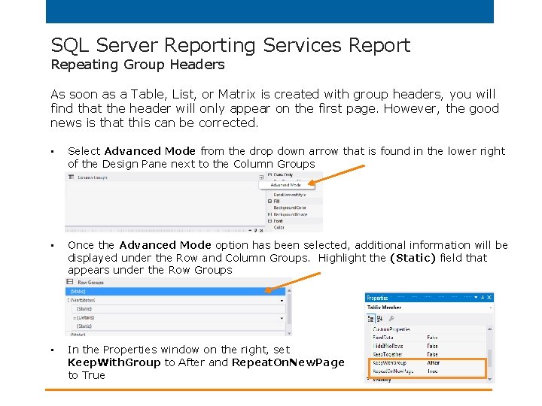Screen dimensions: 542x406
Task: Open Property Pages wrench icon
Action: (391, 318)
